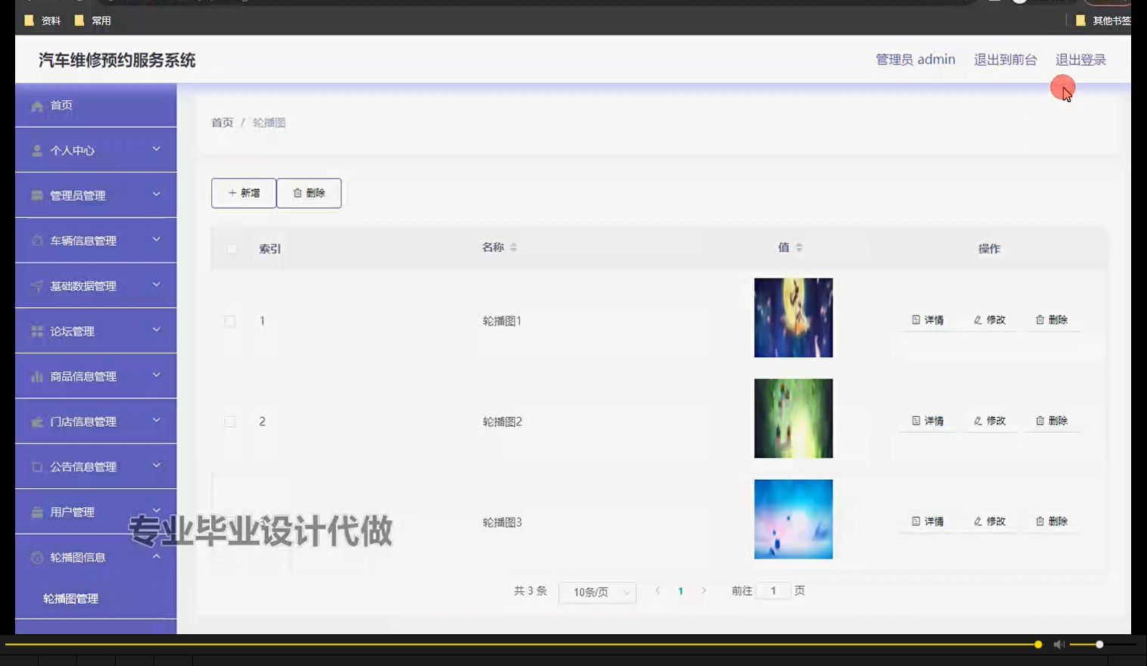The image size is (1147, 666).
Task: Click the 轮播图1 image thumbnail
Action: [794, 318]
